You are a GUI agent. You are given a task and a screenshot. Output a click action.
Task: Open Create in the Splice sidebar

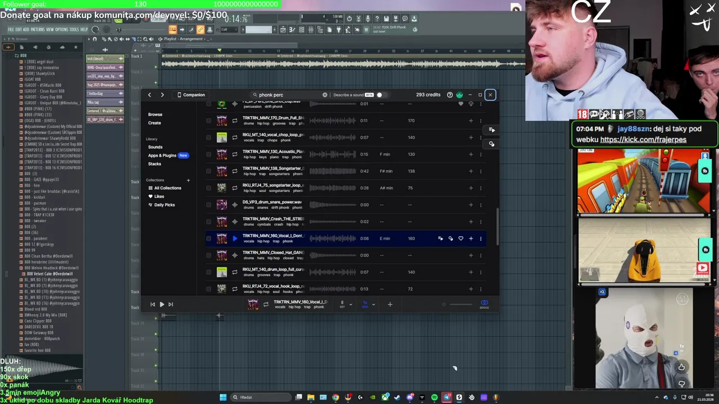tap(154, 123)
